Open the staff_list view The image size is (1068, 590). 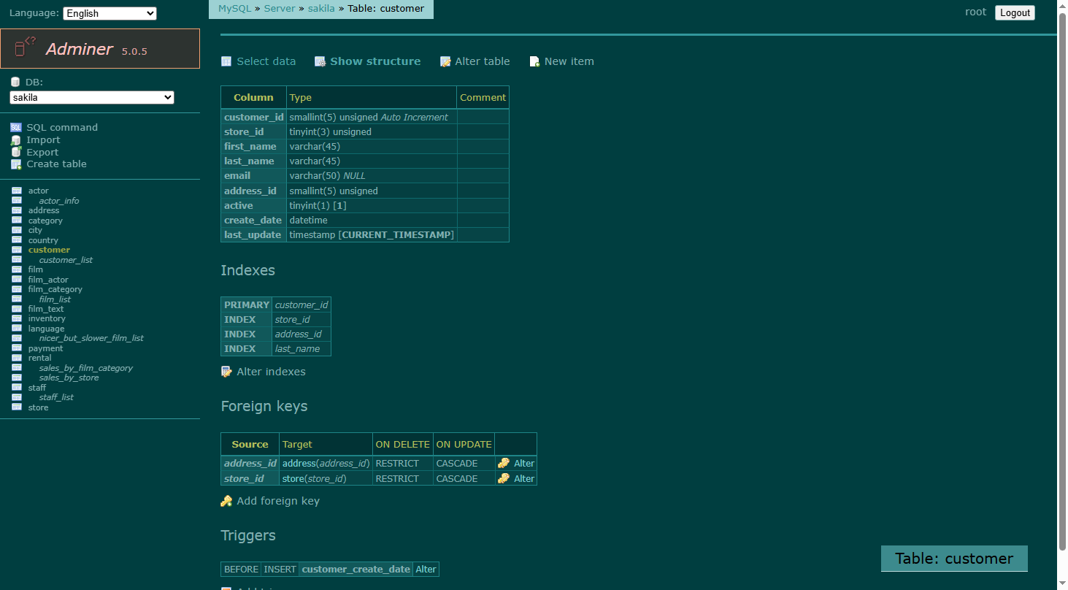tap(56, 397)
